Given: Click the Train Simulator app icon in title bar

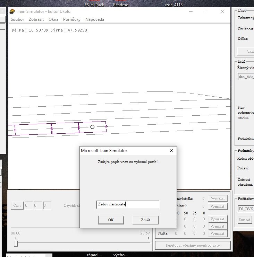Looking at the screenshot, I should click(12, 11).
